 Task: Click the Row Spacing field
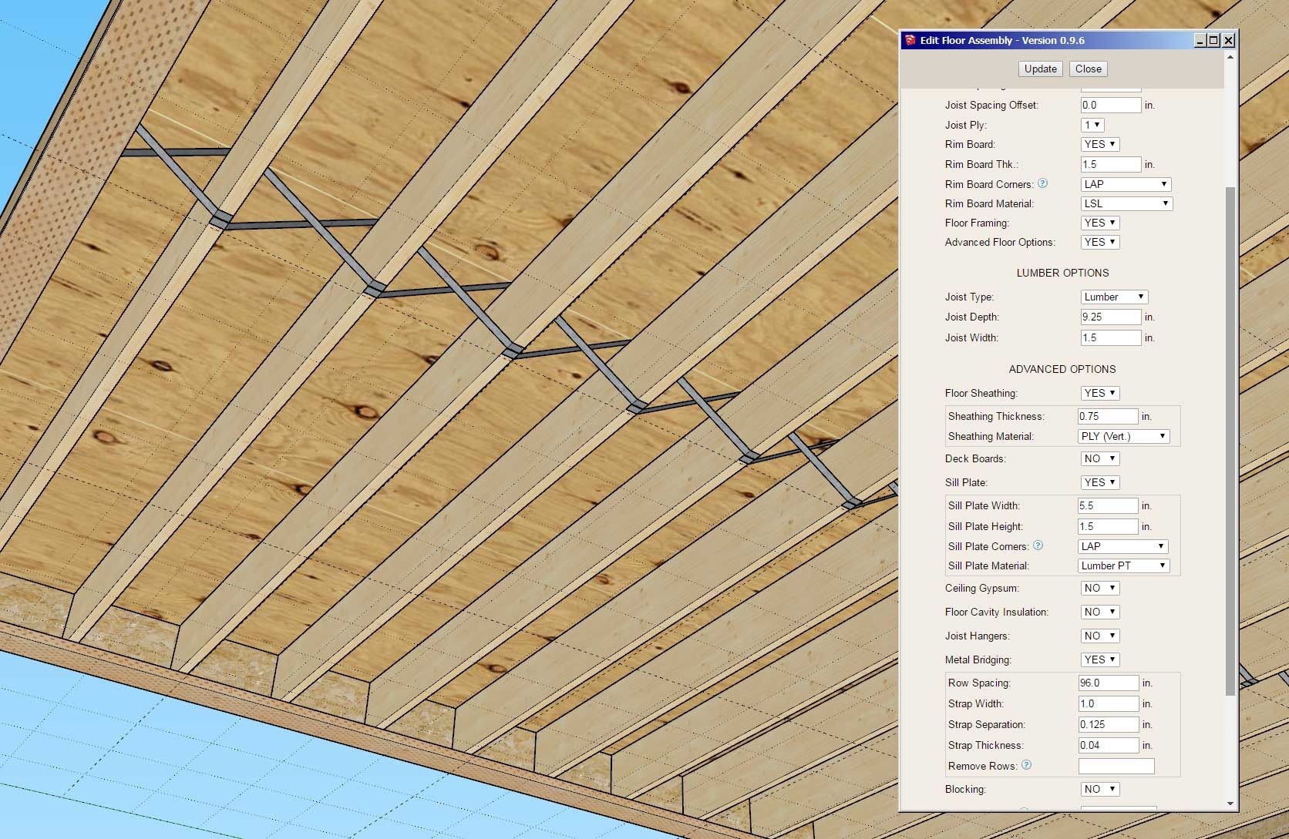1109,683
